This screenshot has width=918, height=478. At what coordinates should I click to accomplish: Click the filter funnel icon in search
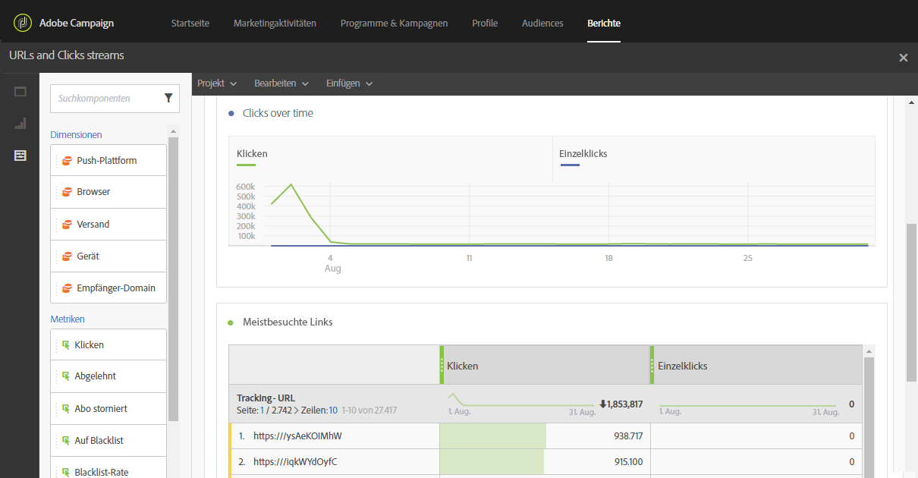point(168,98)
